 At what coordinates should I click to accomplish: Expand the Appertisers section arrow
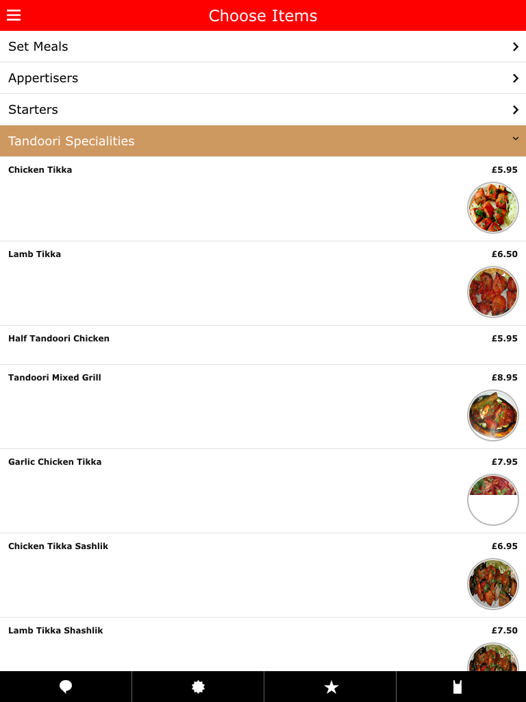coord(515,78)
